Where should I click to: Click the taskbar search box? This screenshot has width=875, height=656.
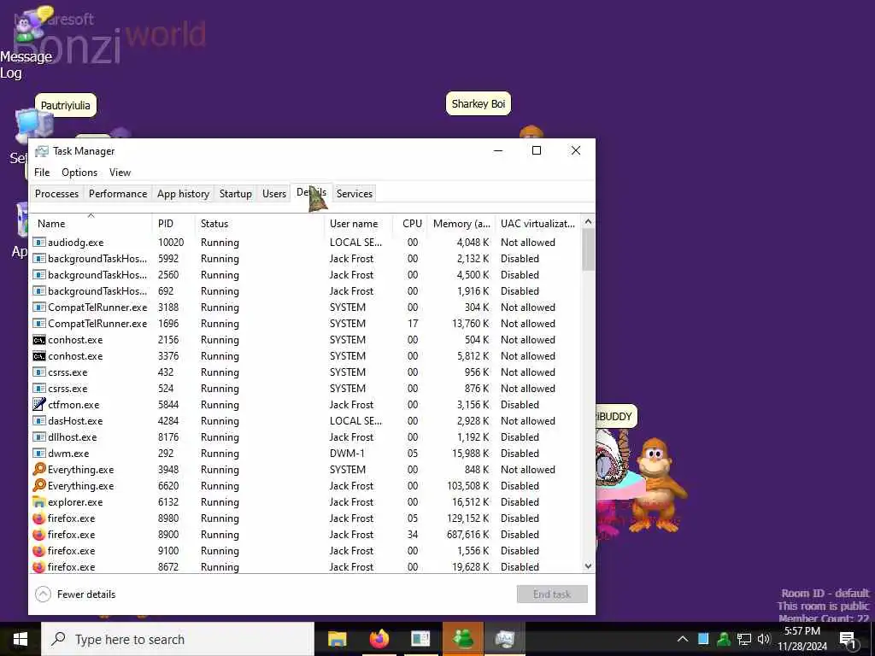click(x=178, y=639)
